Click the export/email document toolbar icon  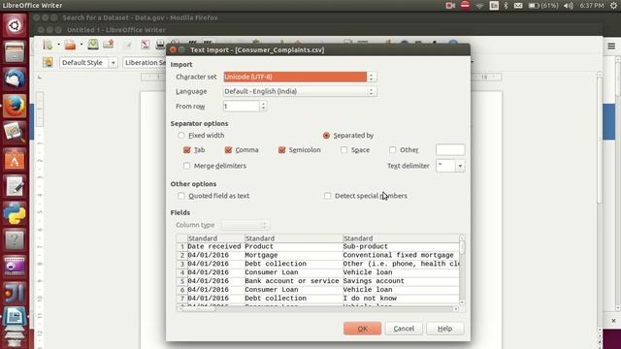point(109,45)
